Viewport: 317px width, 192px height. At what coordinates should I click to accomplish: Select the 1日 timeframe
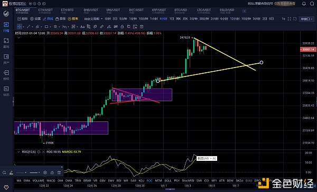(172, 19)
